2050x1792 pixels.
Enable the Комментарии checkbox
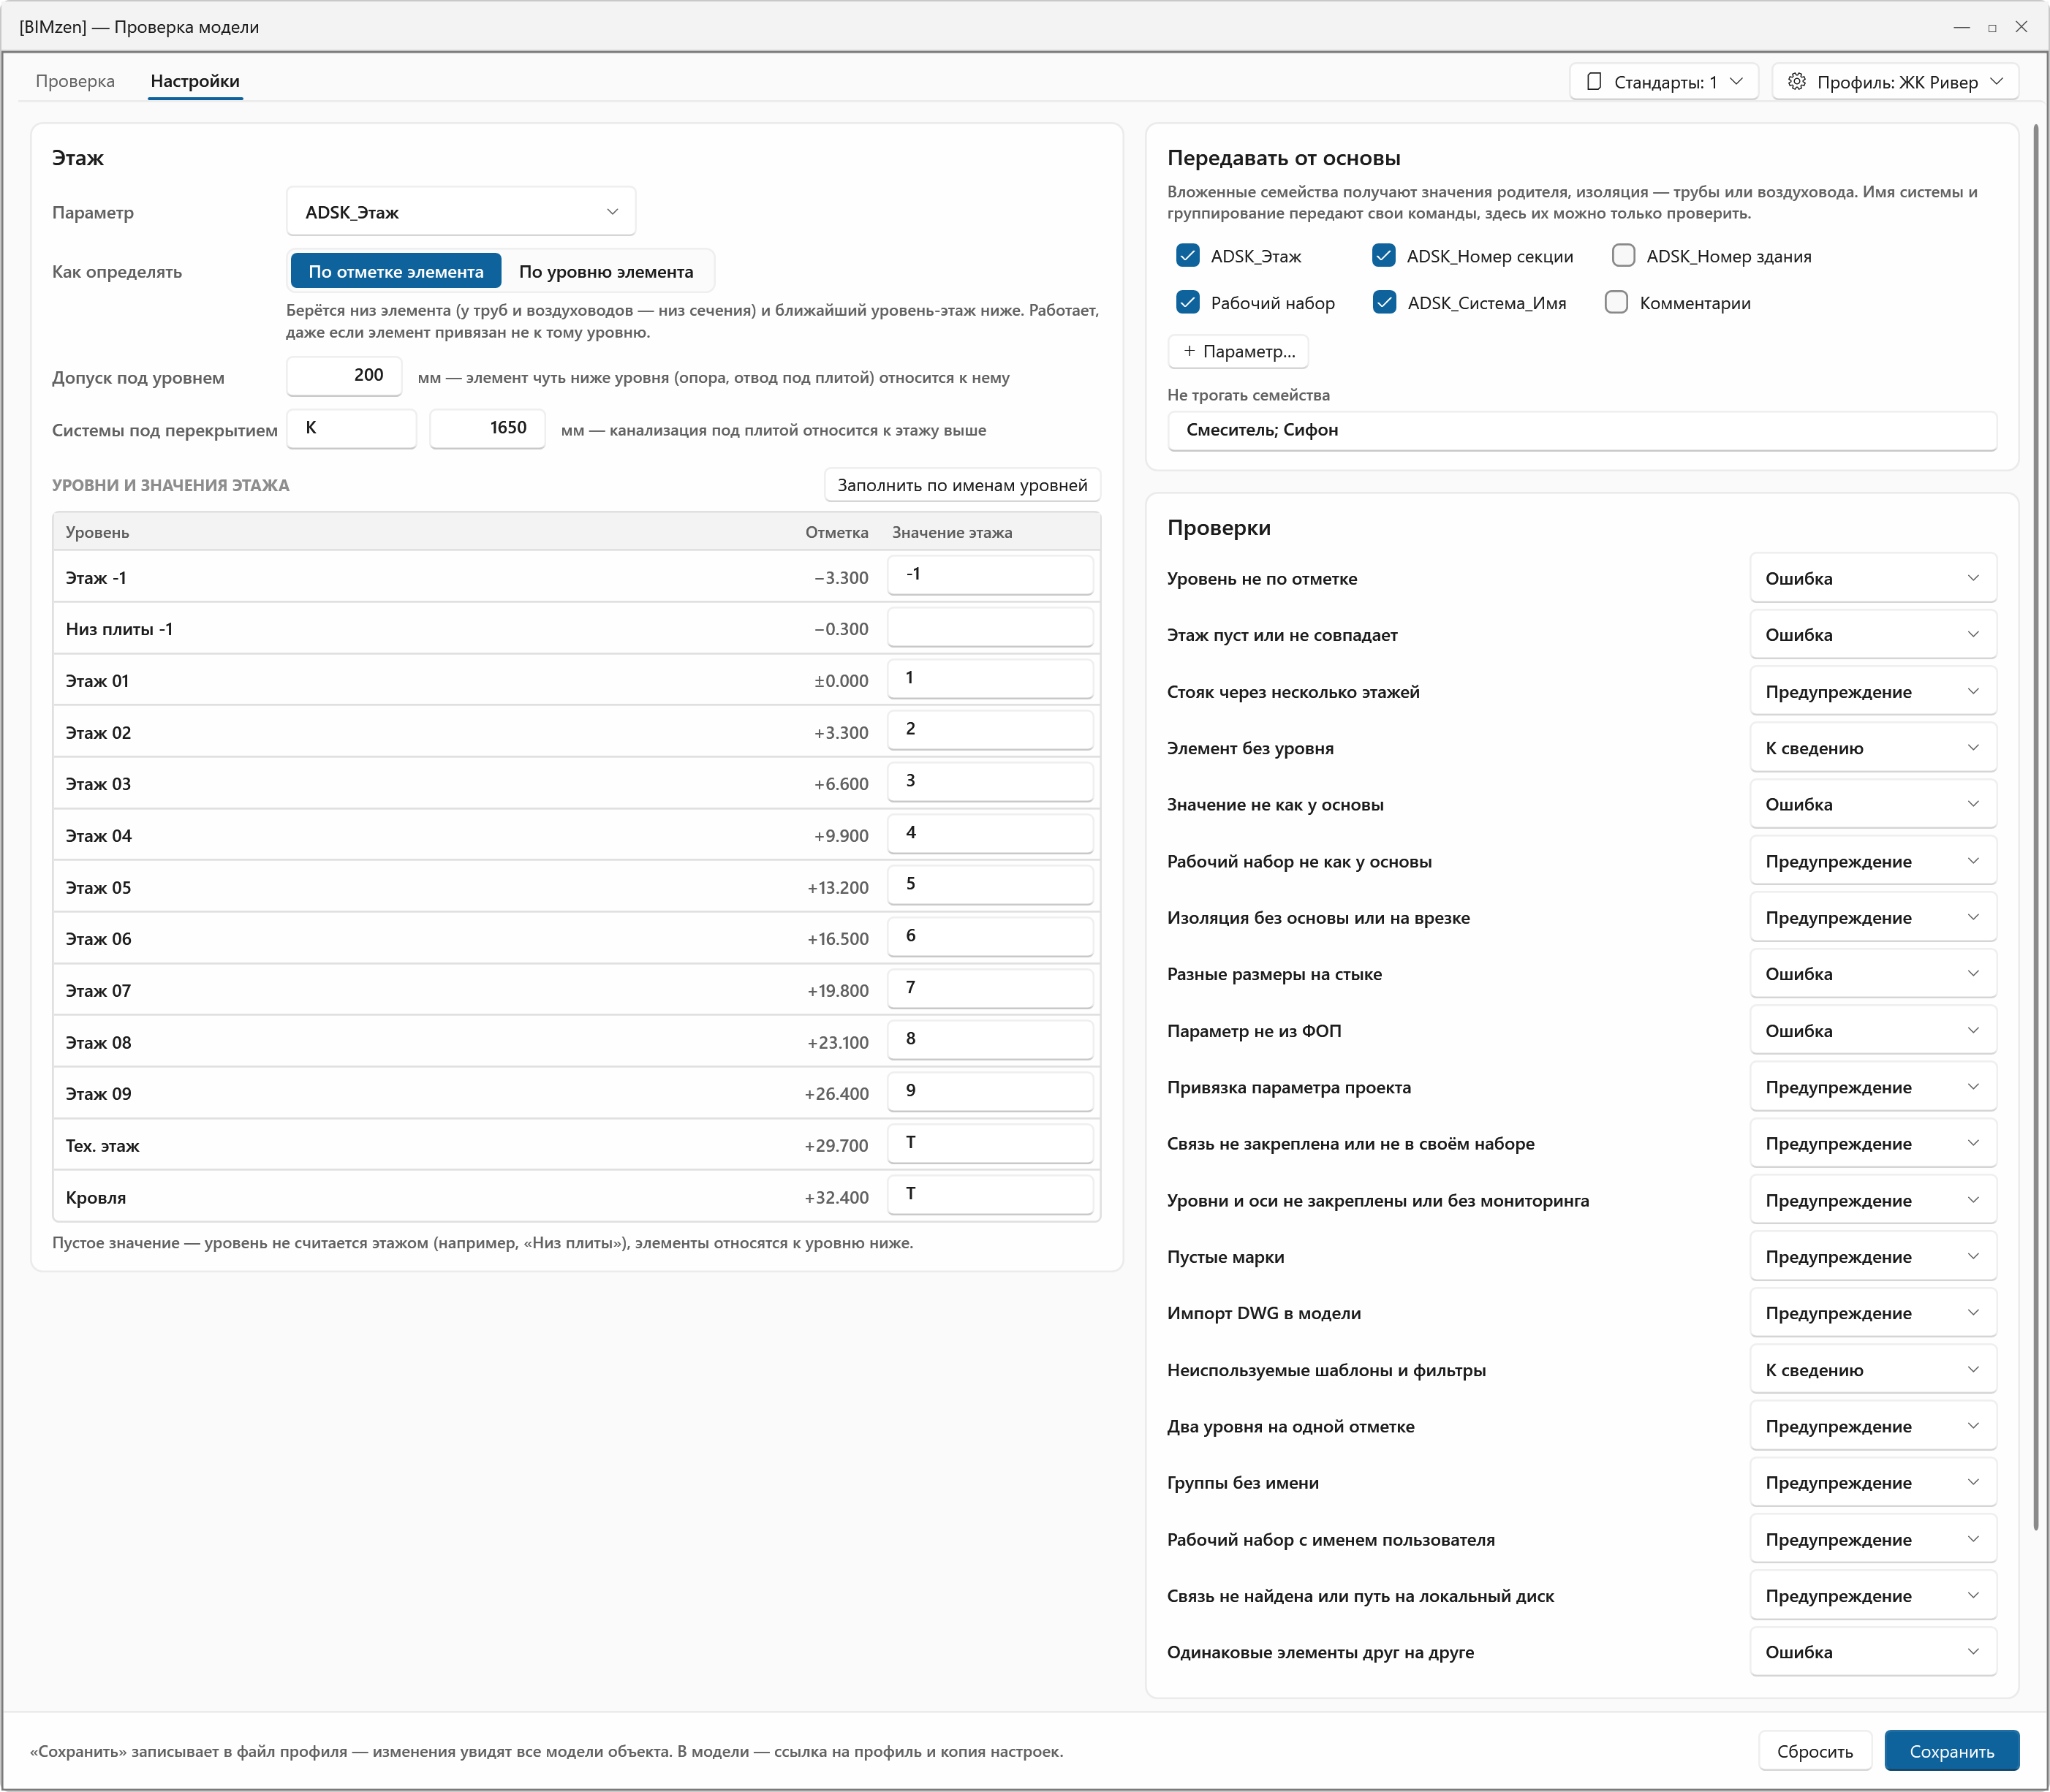(1616, 302)
